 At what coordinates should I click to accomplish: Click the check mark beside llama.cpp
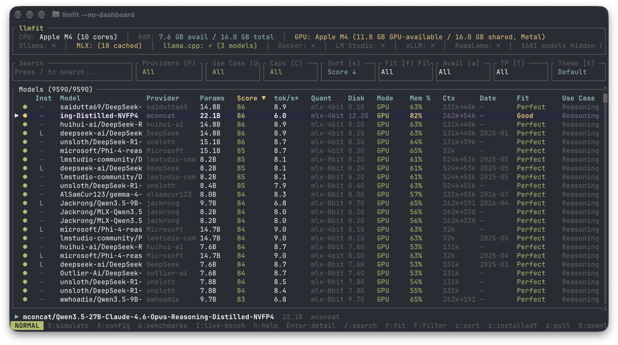click(210, 46)
